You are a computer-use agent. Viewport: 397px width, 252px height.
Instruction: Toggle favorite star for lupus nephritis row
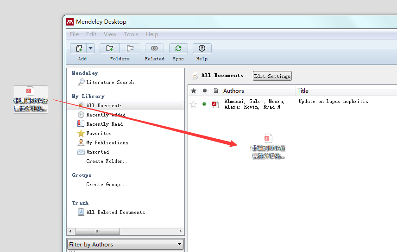click(x=193, y=104)
